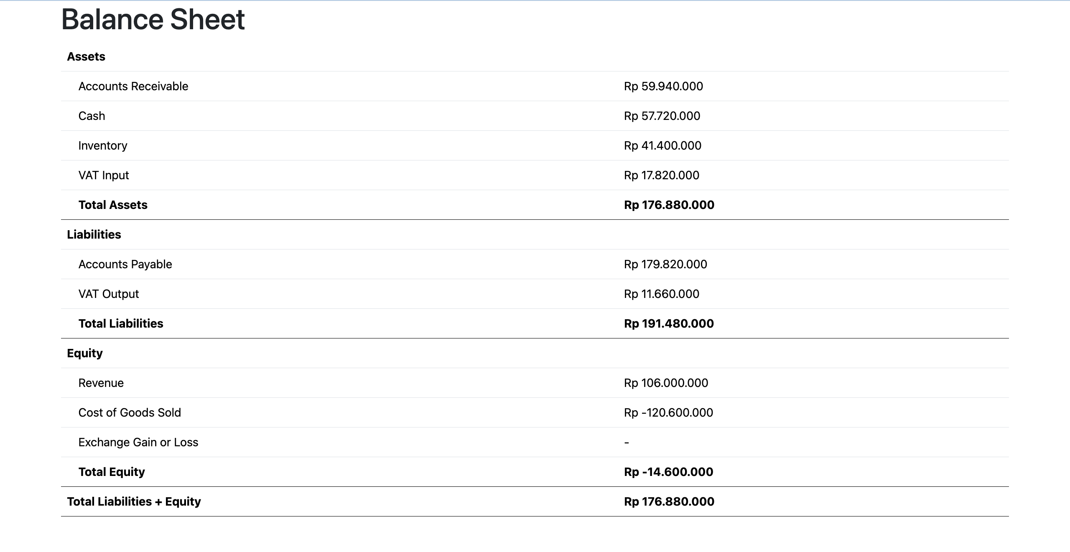The height and width of the screenshot is (552, 1070).
Task: Select the VAT Input amount
Action: tap(662, 175)
